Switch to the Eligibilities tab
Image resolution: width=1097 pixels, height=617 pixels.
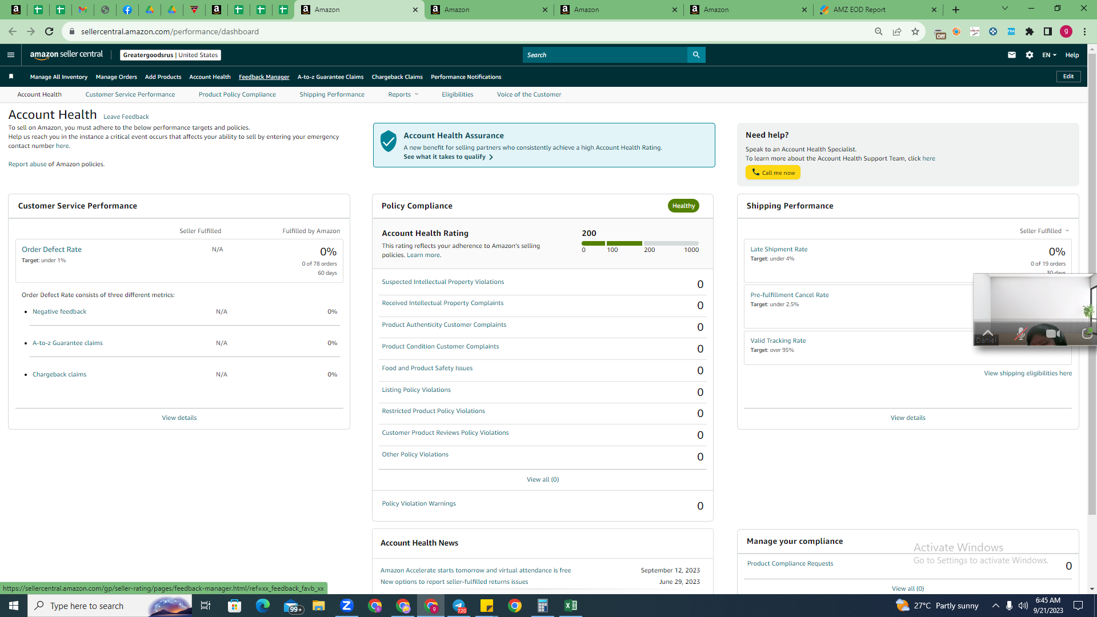tap(458, 94)
